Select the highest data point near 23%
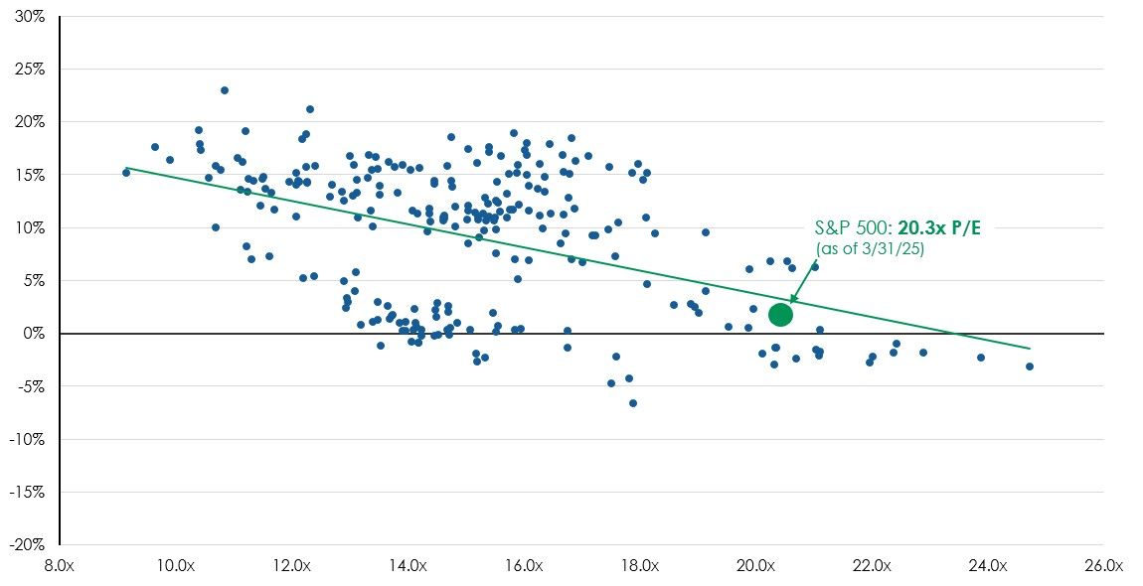The width and height of the screenshot is (1143, 586). click(x=225, y=90)
